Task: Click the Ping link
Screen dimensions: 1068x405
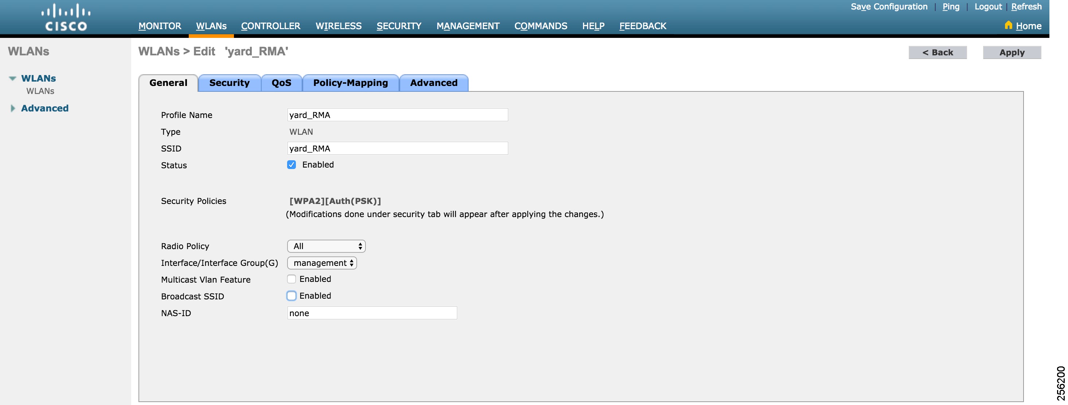Action: [x=951, y=7]
